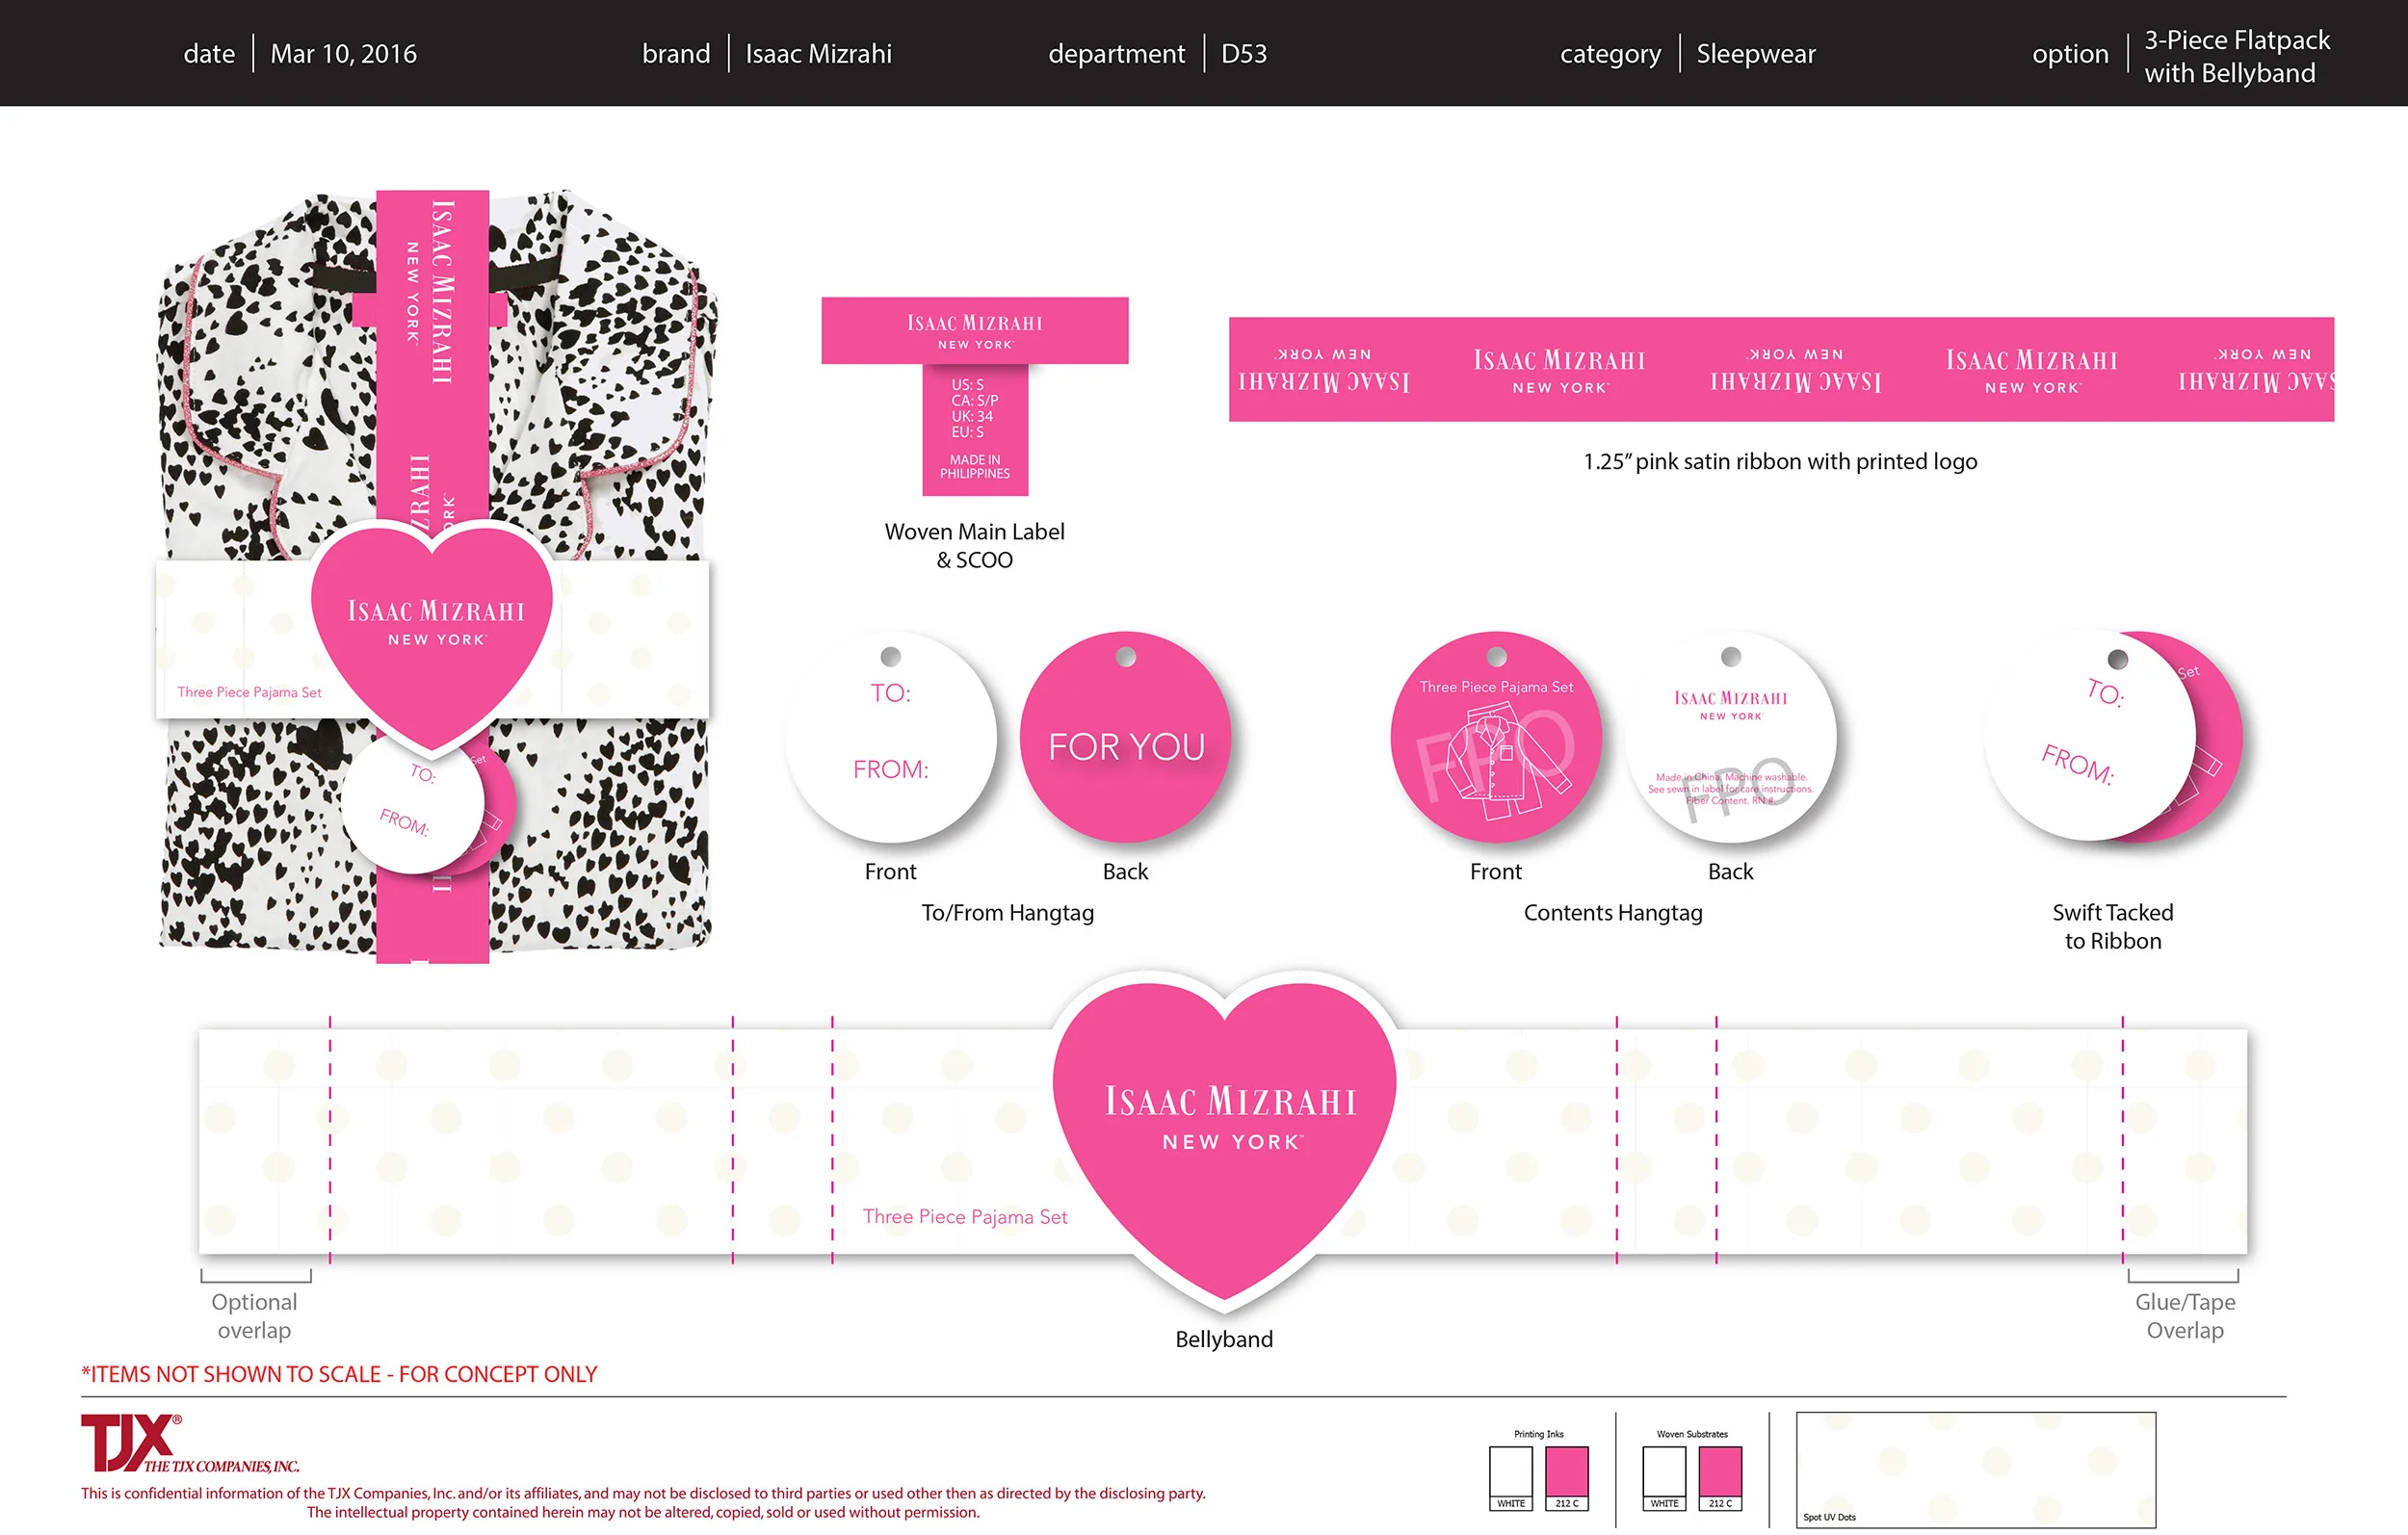Click the 'option' header label

2070,55
